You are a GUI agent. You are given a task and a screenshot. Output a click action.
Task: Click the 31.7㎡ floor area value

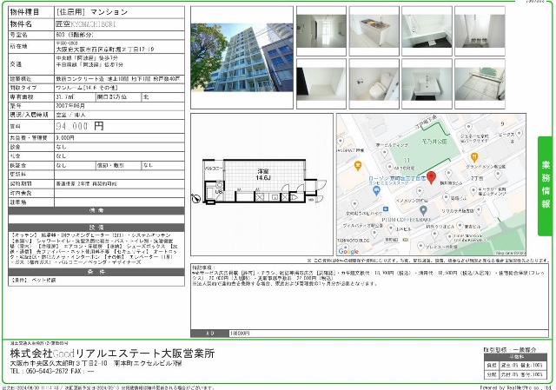64,96
